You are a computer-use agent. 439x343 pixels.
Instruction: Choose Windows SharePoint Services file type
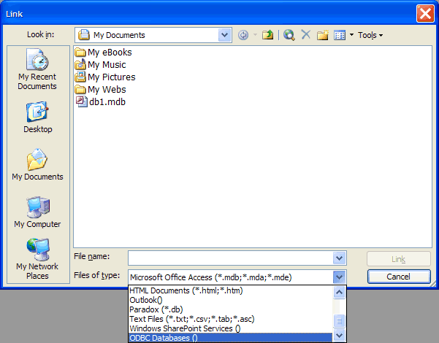point(230,328)
